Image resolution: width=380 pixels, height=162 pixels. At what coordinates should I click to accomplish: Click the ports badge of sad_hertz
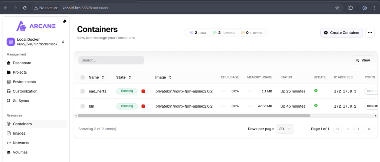[372, 91]
